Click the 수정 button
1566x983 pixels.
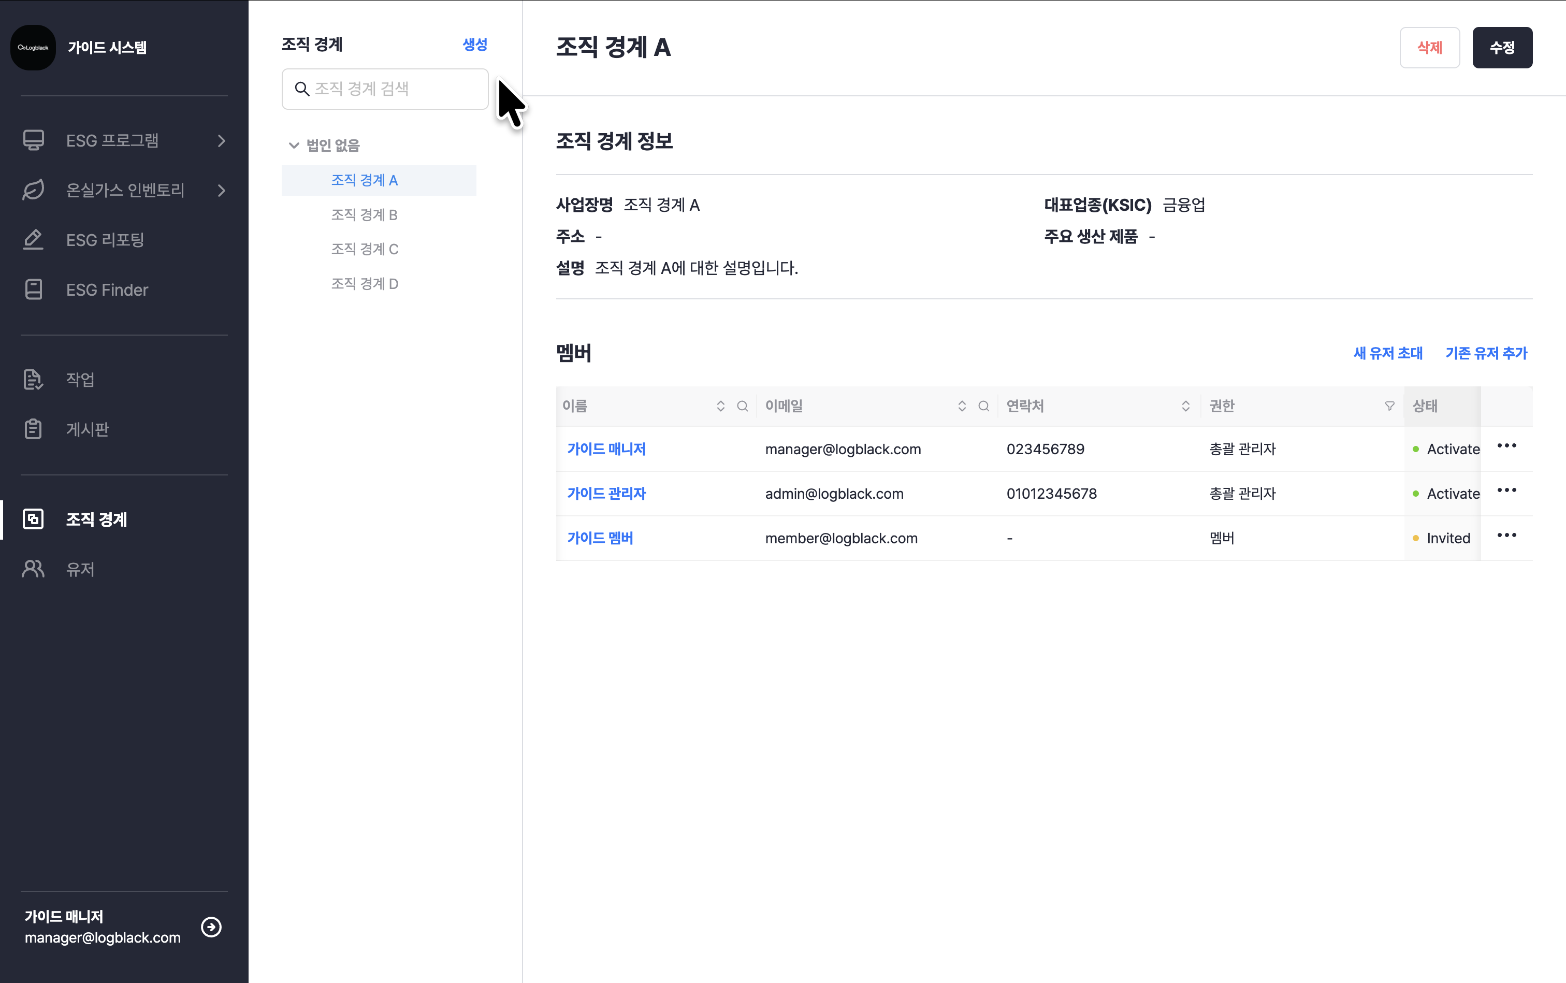(1502, 48)
